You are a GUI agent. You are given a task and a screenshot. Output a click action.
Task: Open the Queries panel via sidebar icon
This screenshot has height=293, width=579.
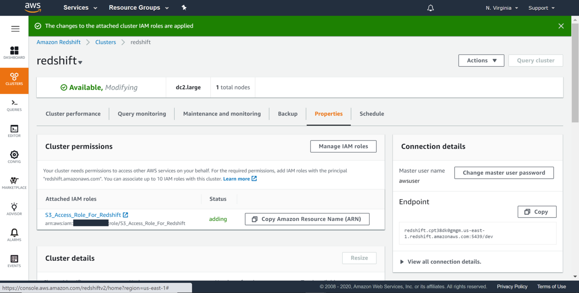pyautogui.click(x=14, y=105)
